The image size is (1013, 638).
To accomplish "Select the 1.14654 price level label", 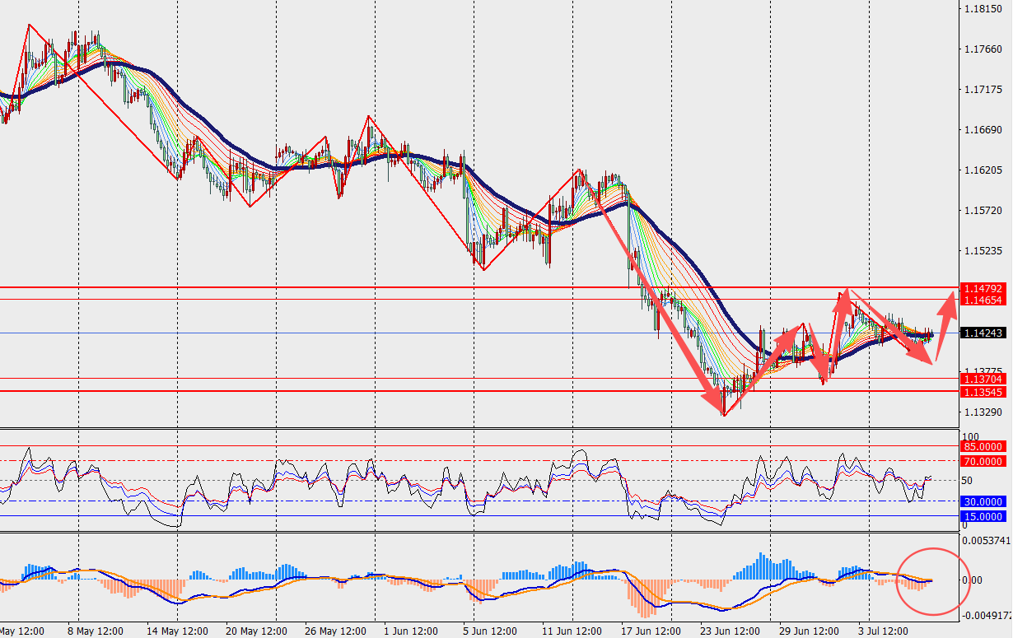I will pyautogui.click(x=983, y=300).
